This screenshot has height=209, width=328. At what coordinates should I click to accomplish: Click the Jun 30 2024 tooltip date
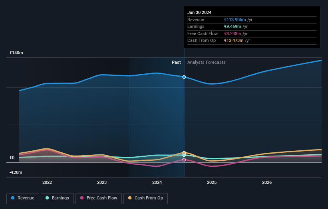[x=199, y=12]
